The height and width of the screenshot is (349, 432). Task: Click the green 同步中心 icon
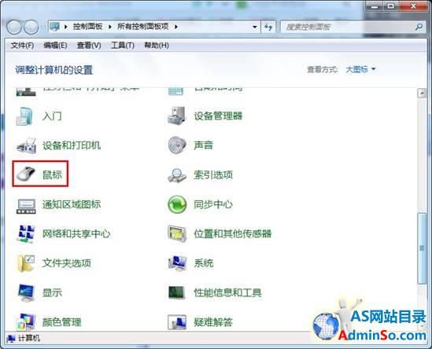[x=177, y=204]
